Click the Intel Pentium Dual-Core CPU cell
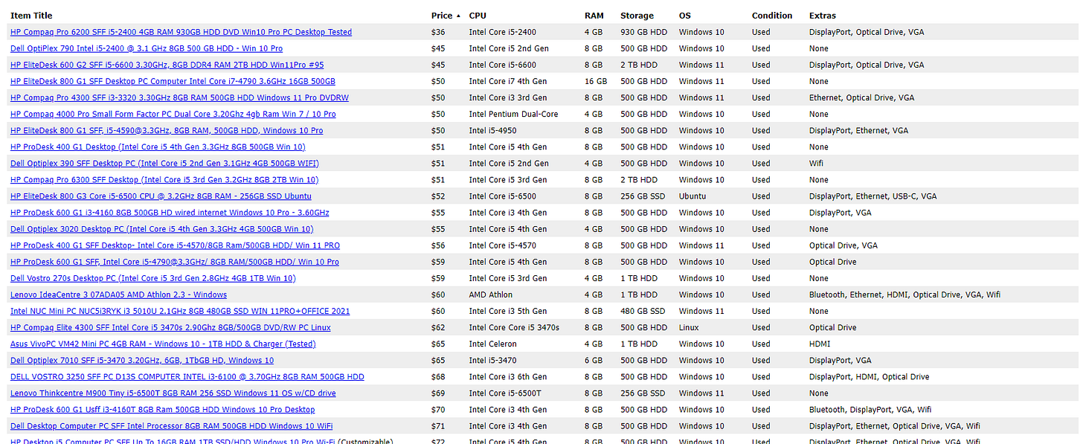Screen dimensions: 1083x444 513,114
